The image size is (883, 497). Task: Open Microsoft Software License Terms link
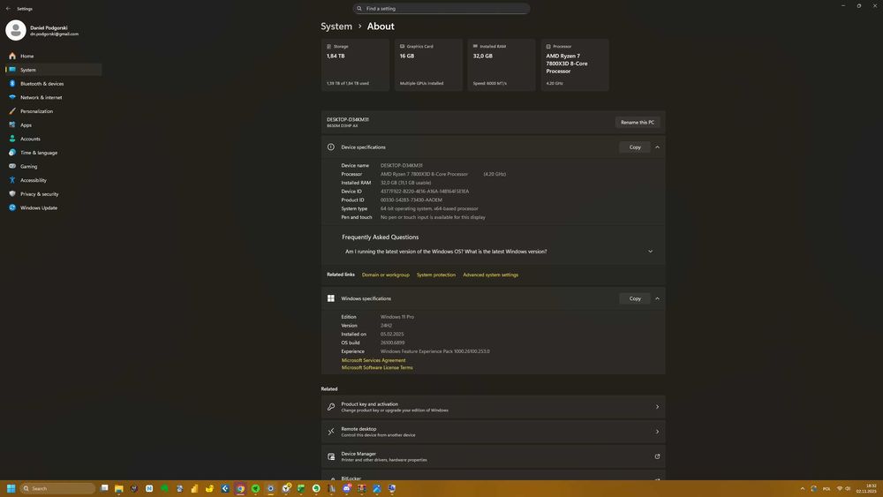click(x=377, y=367)
